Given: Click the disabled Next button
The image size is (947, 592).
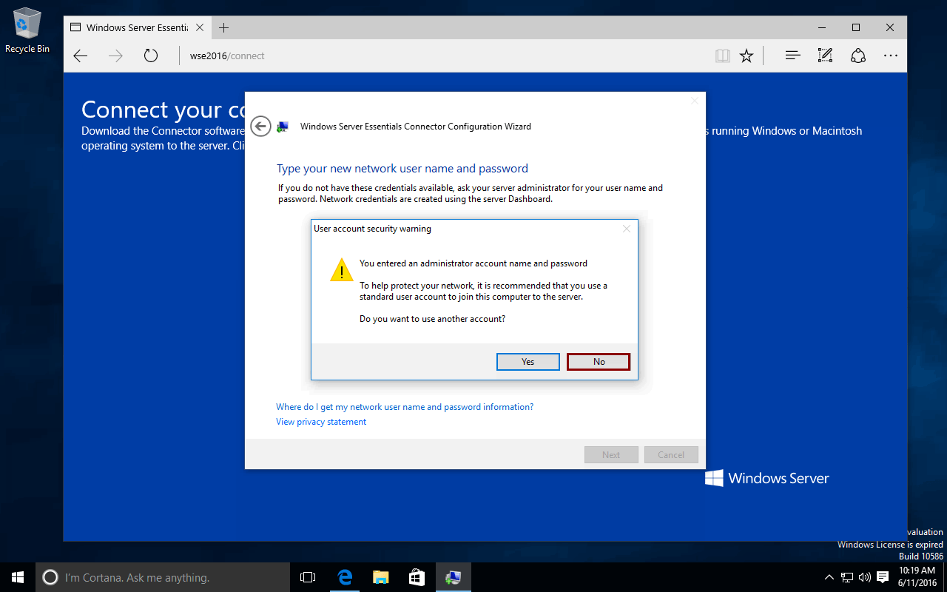Looking at the screenshot, I should click(611, 454).
